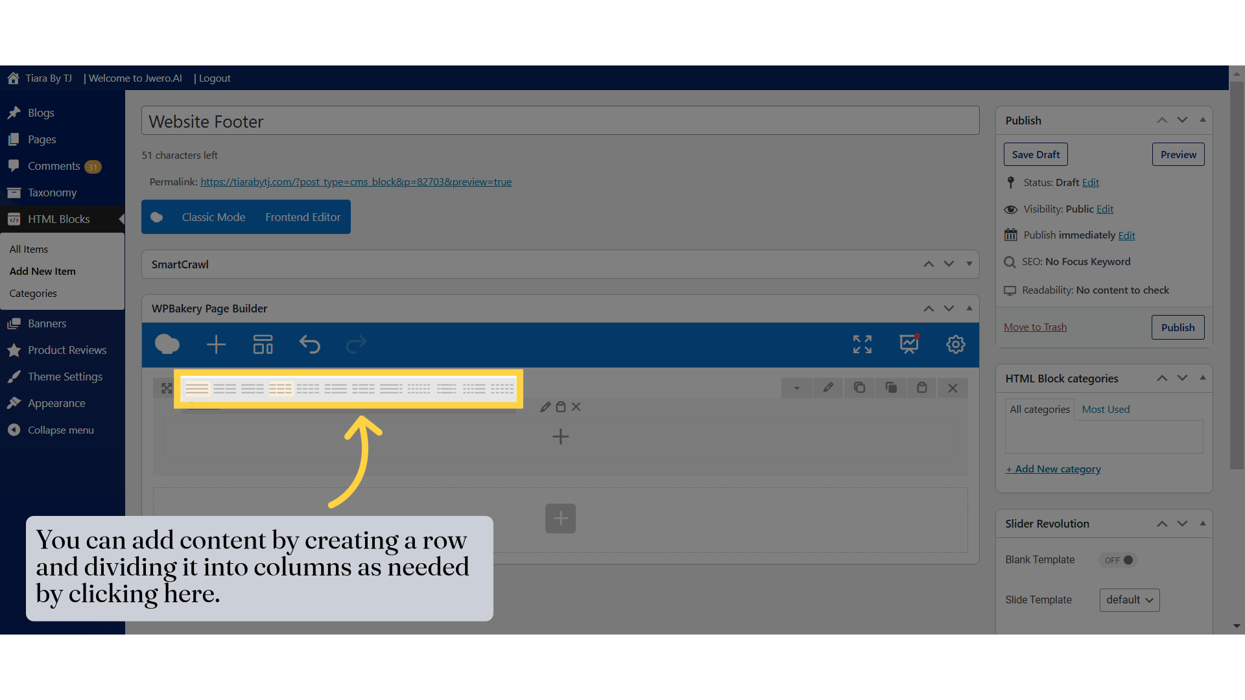Collapse the Publish panel triangle
This screenshot has width=1245, height=700.
point(1203,120)
